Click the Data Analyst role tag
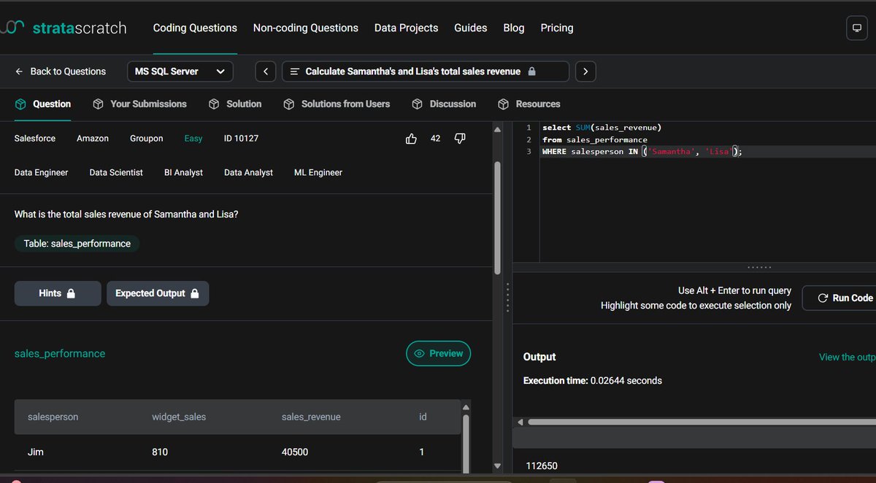 pyautogui.click(x=249, y=173)
